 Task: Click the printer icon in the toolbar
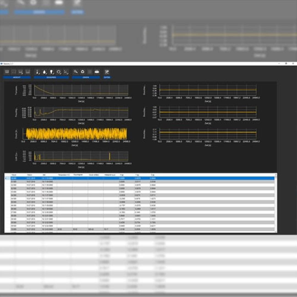pyautogui.click(x=97, y=72)
